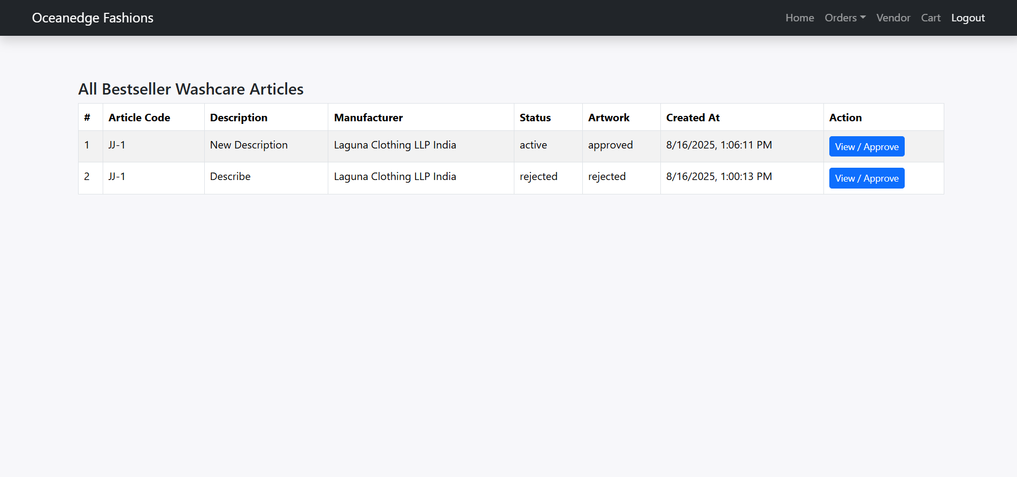Select the 'Describe' cell in row 2
Screen dimensions: 1017x477
point(230,176)
